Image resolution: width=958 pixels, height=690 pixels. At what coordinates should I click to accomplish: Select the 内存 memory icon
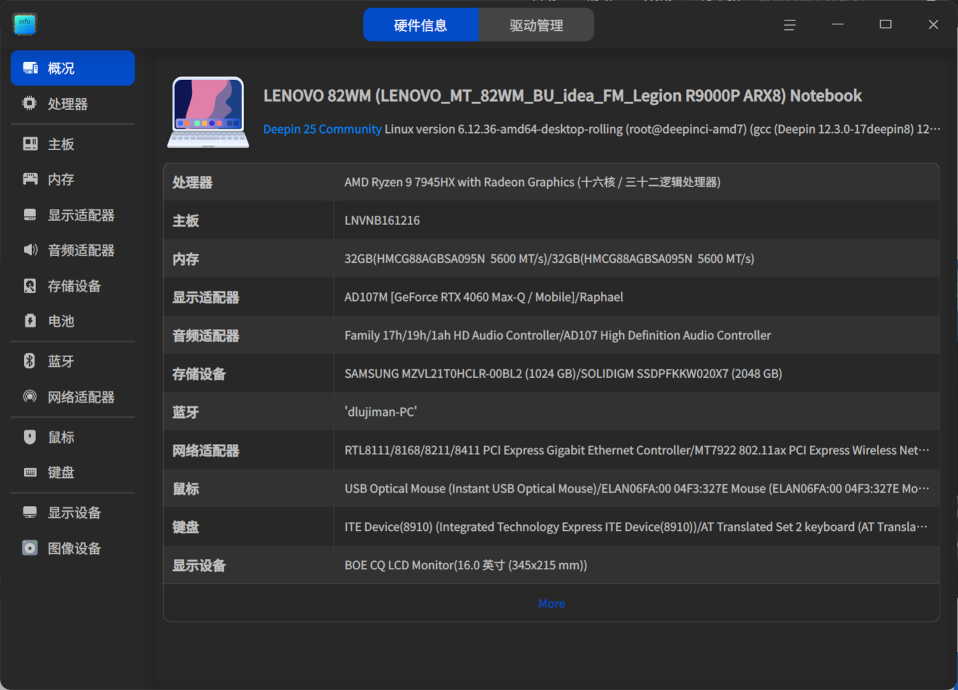30,179
